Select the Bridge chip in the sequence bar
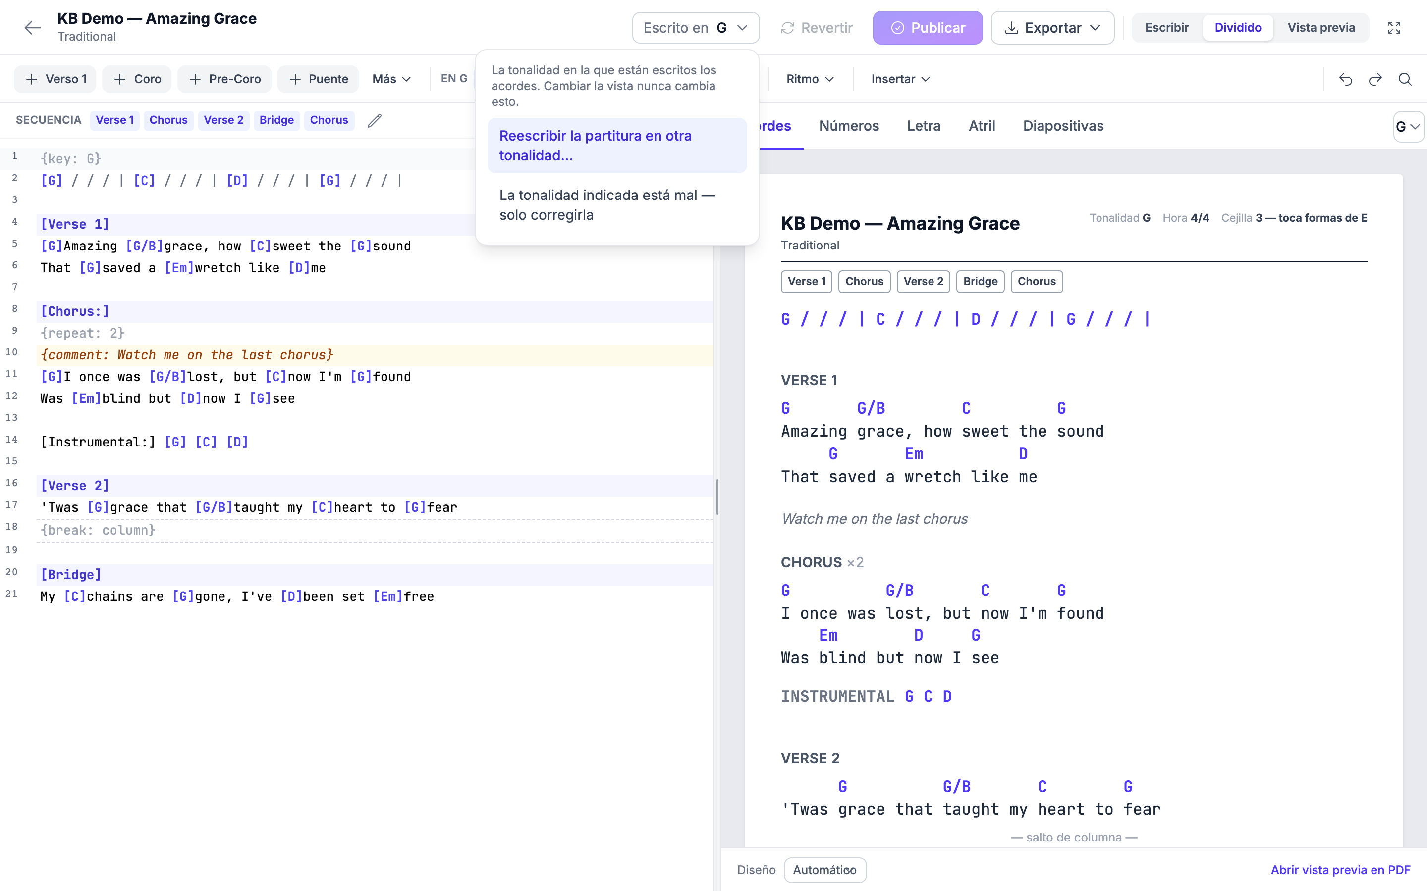Screen dimensions: 1427x891 click(x=276, y=120)
